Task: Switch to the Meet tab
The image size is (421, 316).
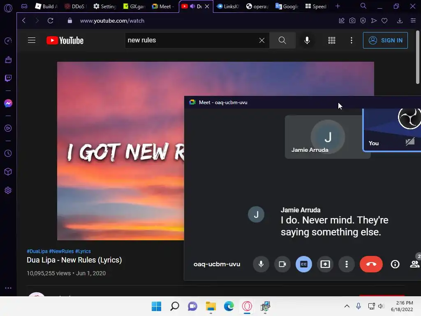Action: 163,6
